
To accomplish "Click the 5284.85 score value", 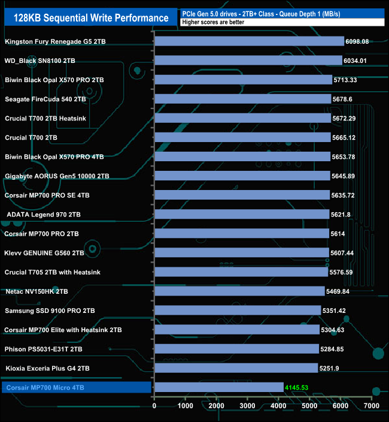I will point(332,349).
